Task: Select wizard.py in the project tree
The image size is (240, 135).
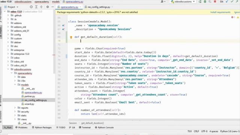Action: click(29, 104)
